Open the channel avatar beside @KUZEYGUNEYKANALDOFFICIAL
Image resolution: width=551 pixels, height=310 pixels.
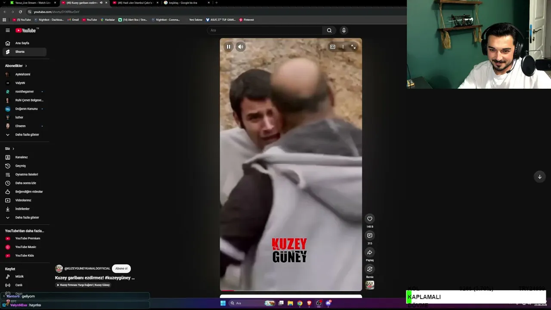[59, 269]
